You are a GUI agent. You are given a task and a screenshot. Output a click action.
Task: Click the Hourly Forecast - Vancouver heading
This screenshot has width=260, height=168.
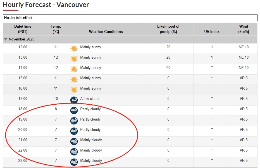46,5
